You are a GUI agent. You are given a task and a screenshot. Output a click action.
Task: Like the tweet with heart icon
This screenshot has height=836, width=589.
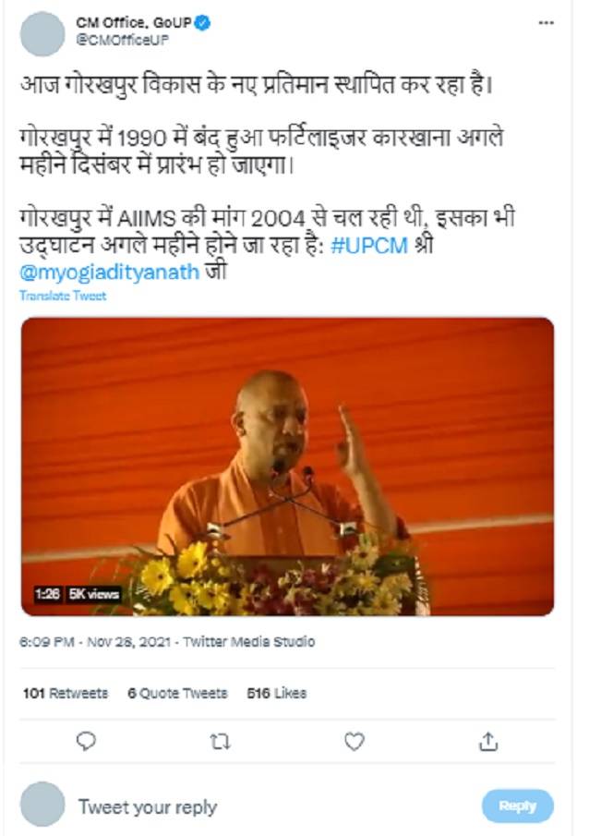pos(355,741)
